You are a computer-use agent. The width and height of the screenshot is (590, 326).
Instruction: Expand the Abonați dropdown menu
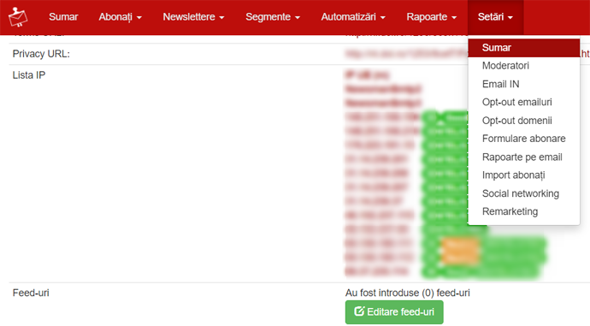[x=120, y=17]
